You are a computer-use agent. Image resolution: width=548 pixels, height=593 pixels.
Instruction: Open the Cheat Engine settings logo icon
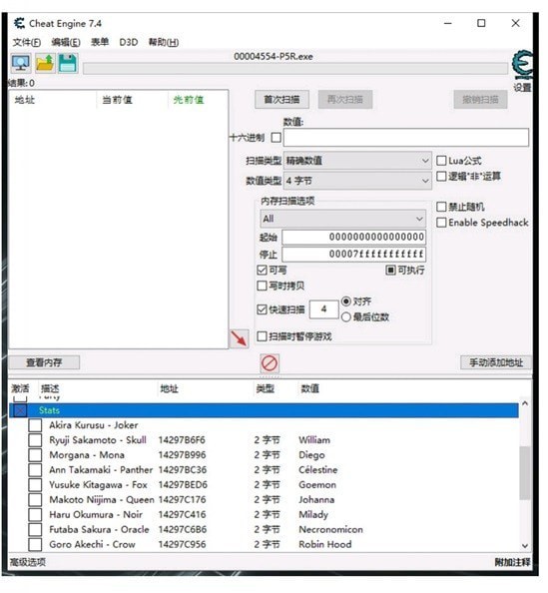[x=522, y=64]
